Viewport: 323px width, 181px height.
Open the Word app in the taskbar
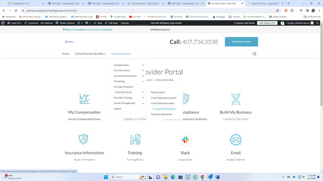click(x=218, y=177)
